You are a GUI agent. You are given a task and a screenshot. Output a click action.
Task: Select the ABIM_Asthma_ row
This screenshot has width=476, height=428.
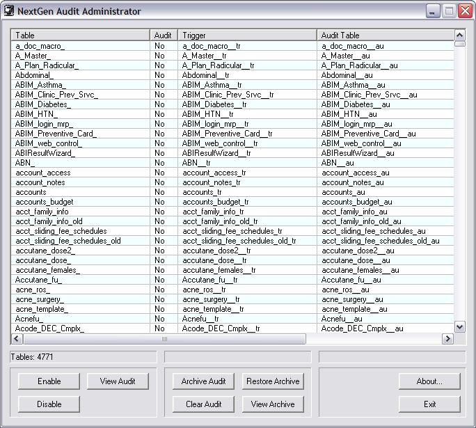pyautogui.click(x=232, y=85)
